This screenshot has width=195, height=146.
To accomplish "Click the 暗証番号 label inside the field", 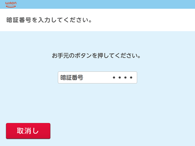I will (x=72, y=78).
